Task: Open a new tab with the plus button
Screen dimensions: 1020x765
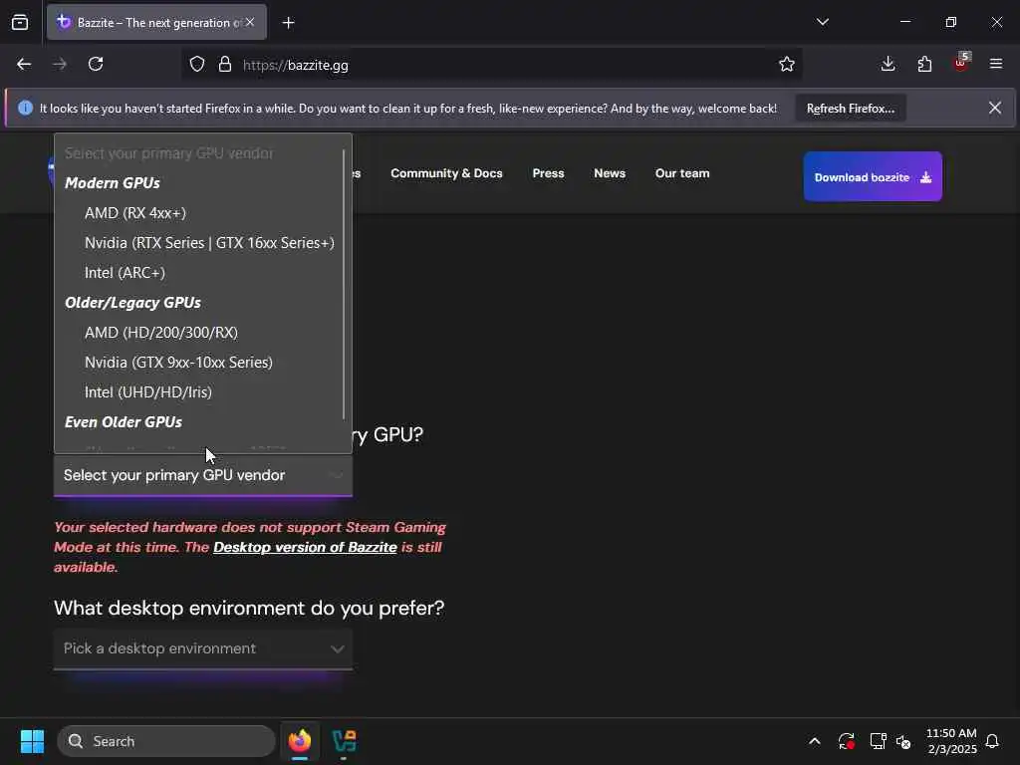Action: 288,23
